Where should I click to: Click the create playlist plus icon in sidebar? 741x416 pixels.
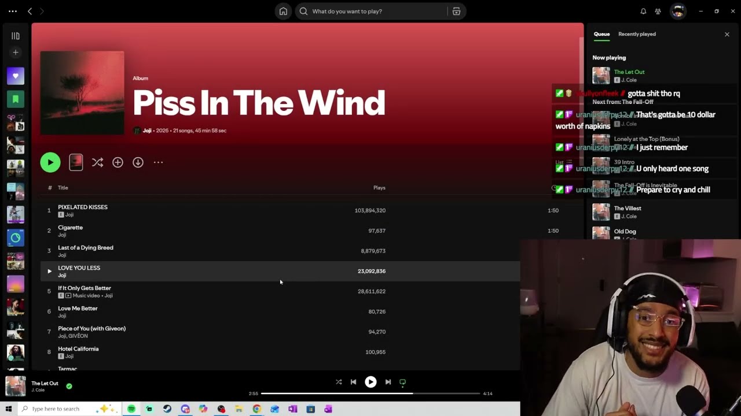(x=16, y=53)
